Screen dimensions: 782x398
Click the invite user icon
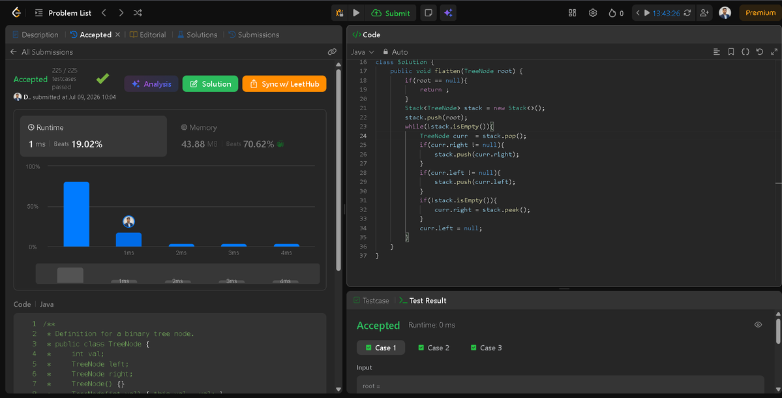click(x=704, y=13)
